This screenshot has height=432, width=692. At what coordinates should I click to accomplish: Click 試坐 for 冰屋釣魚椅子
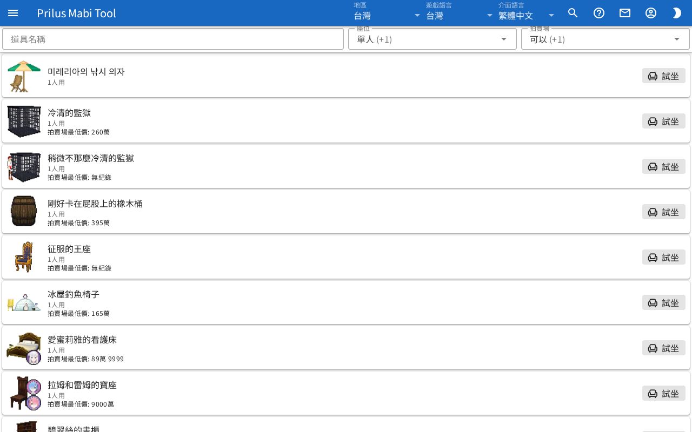point(664,302)
